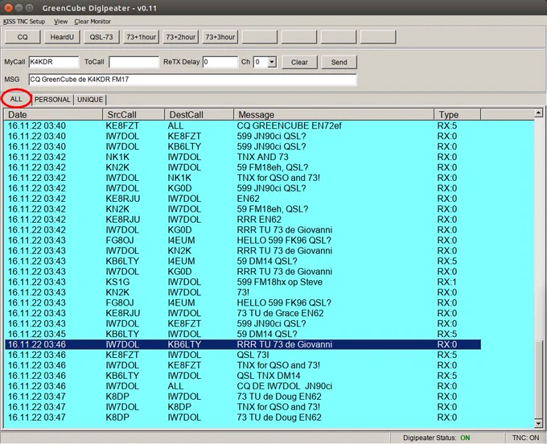
Task: Click the DestCall column header
Action: pos(199,114)
